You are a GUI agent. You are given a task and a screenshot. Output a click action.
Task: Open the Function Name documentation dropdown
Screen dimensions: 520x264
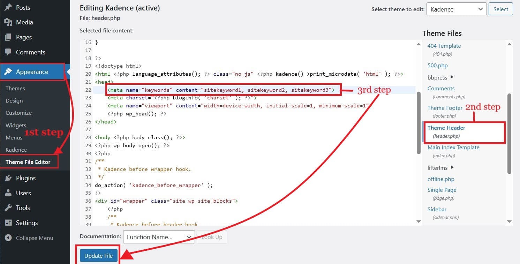[159, 237]
